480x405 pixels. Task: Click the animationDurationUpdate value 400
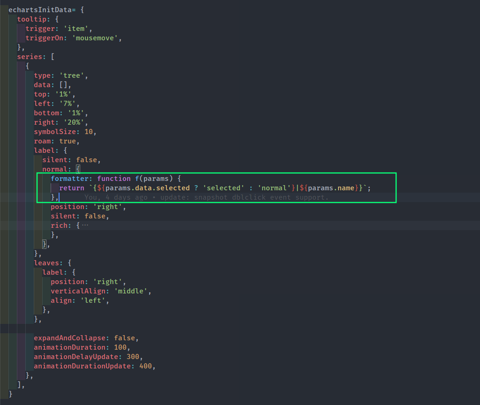(x=146, y=366)
